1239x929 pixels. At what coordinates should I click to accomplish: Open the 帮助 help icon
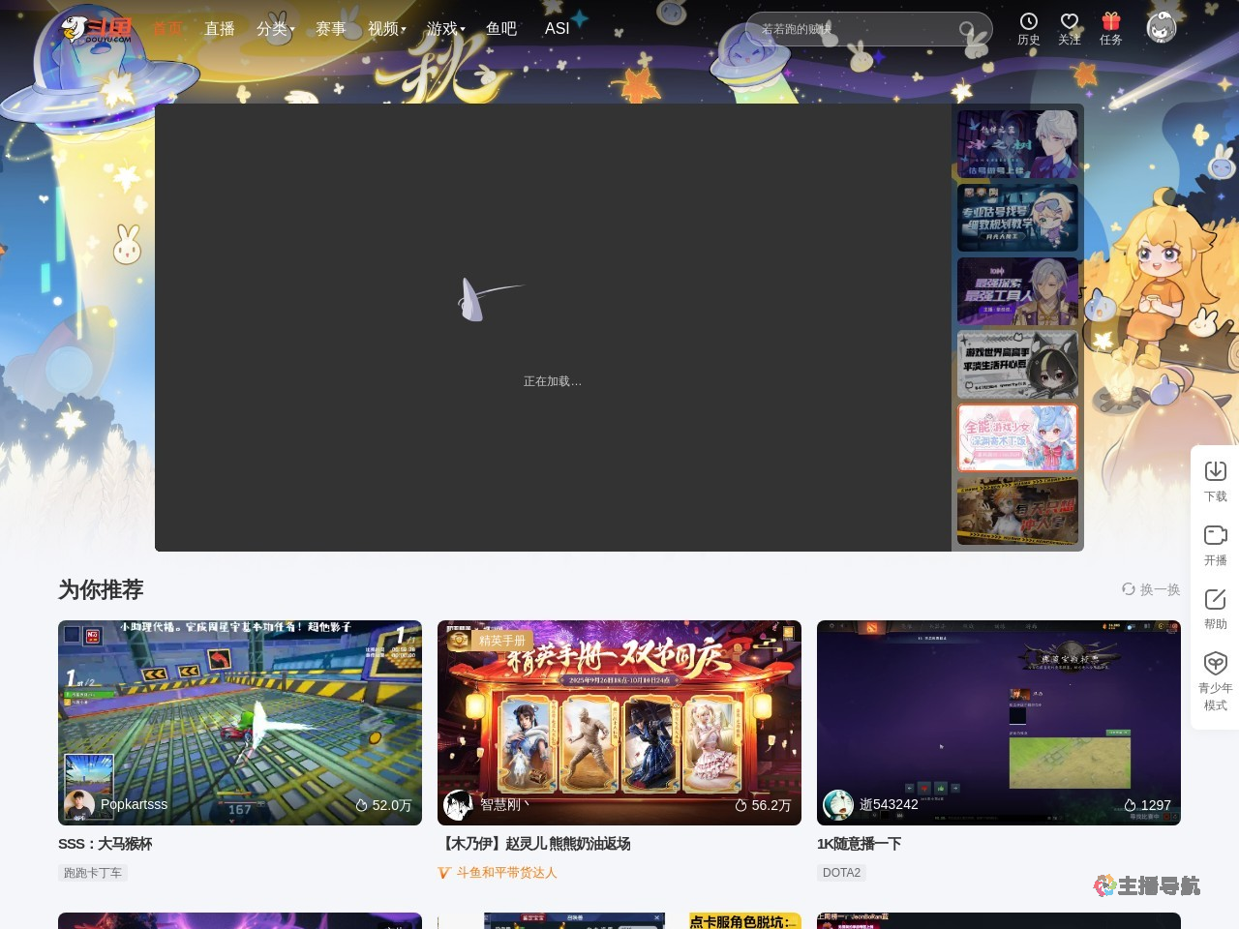pos(1215,599)
